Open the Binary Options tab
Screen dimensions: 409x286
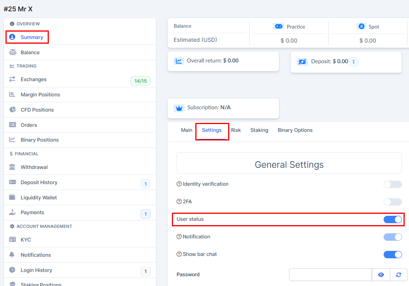coord(295,130)
